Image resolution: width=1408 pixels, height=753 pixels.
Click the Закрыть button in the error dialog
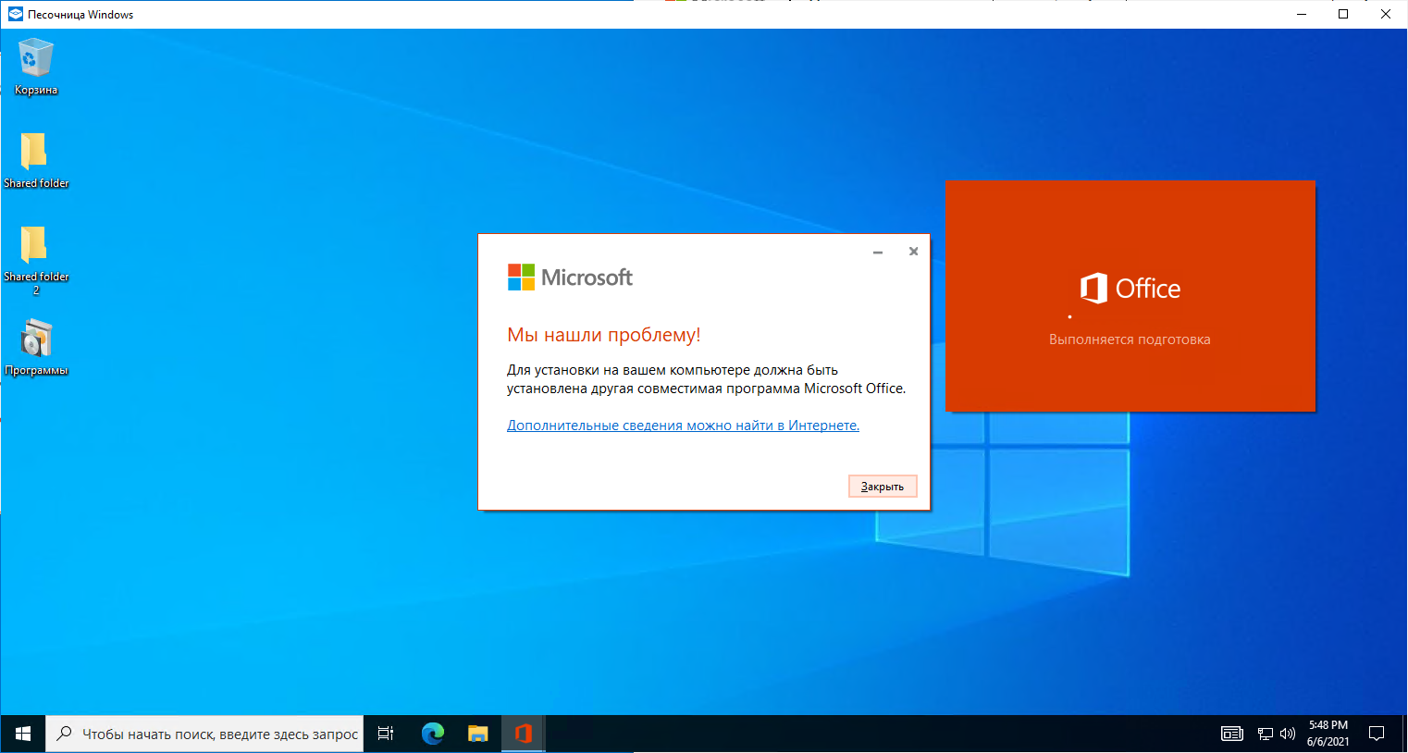[x=883, y=487]
